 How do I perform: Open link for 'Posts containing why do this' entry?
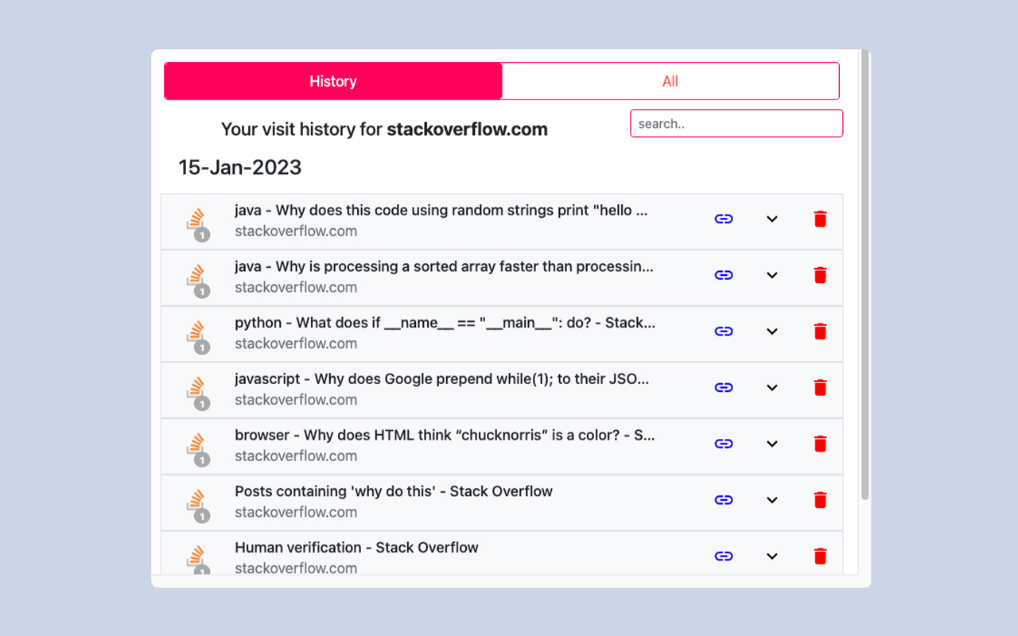(x=724, y=500)
